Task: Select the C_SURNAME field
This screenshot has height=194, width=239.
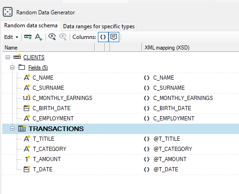Action: [48, 88]
